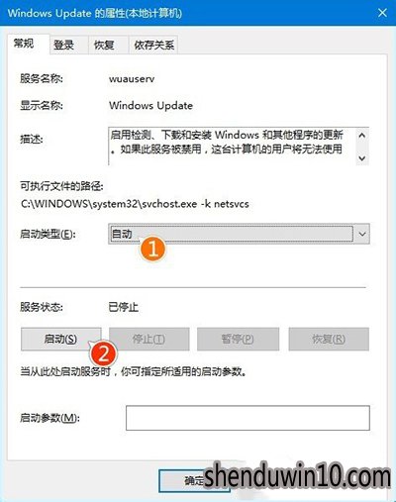Click the 确定 button
The image size is (396, 502).
click(194, 481)
